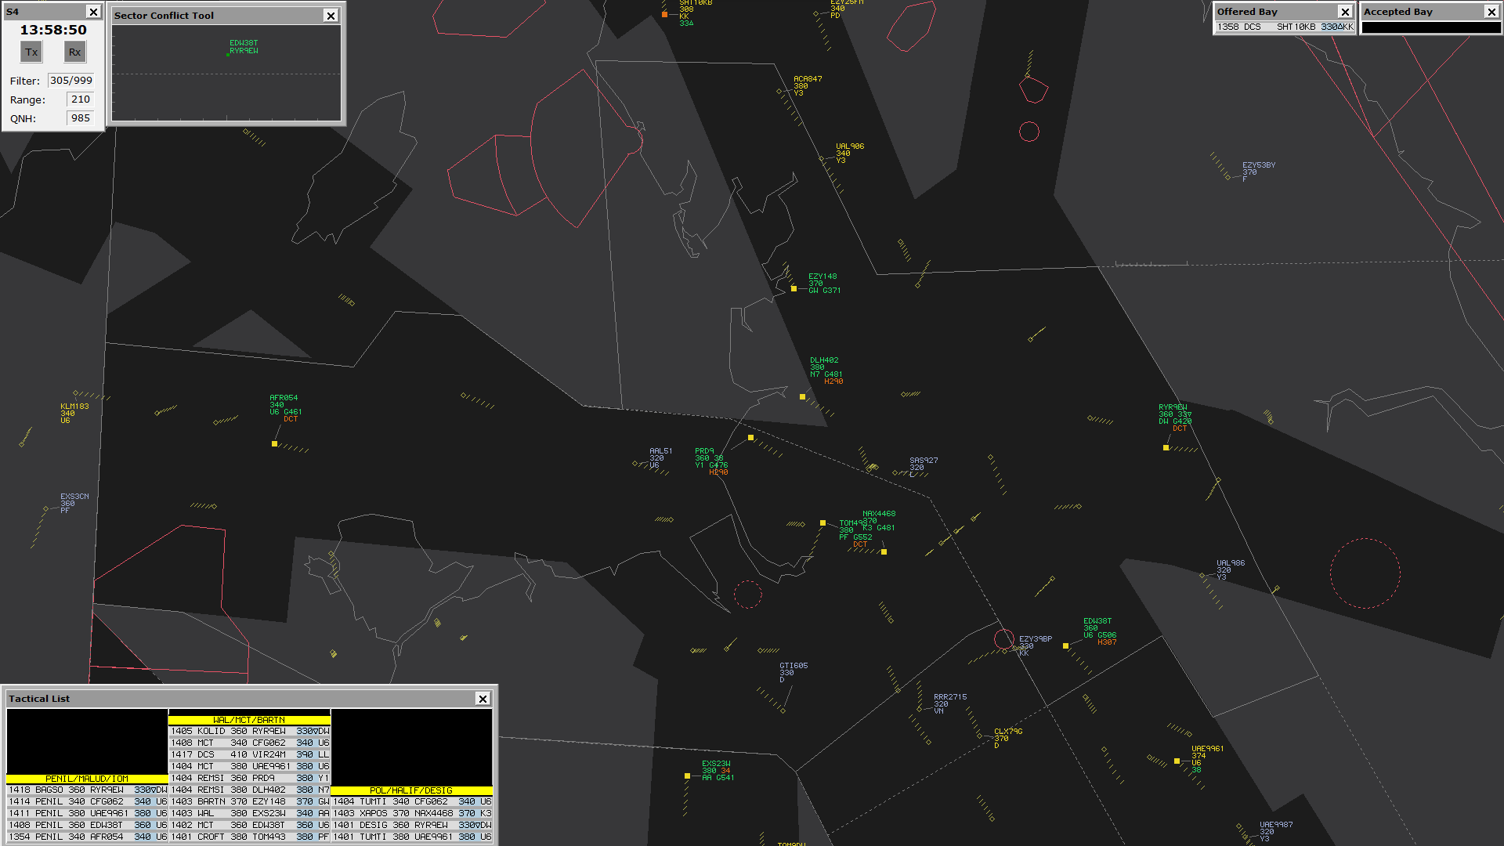Select the EDW38T/RYR9EW conflict marker
The image size is (1504, 846).
[229, 54]
